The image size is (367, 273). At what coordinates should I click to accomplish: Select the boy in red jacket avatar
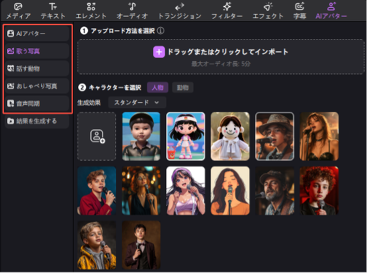97,191
